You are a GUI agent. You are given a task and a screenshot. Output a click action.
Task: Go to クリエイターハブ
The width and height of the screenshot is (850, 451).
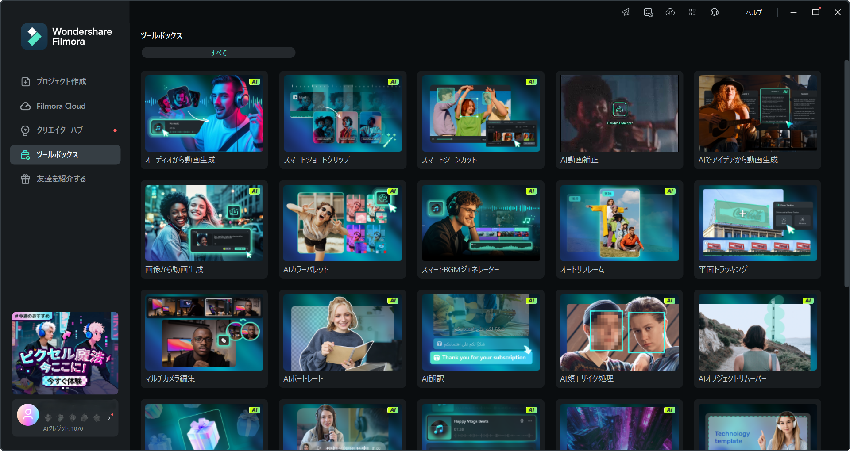(65, 130)
